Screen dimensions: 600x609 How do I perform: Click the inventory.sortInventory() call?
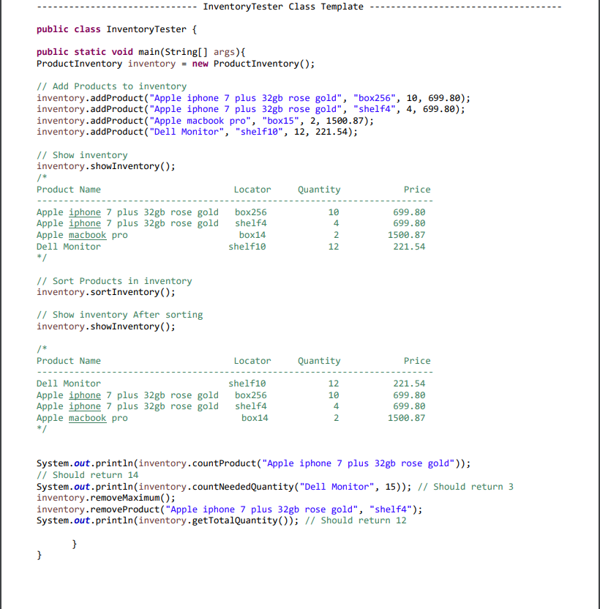pos(106,292)
